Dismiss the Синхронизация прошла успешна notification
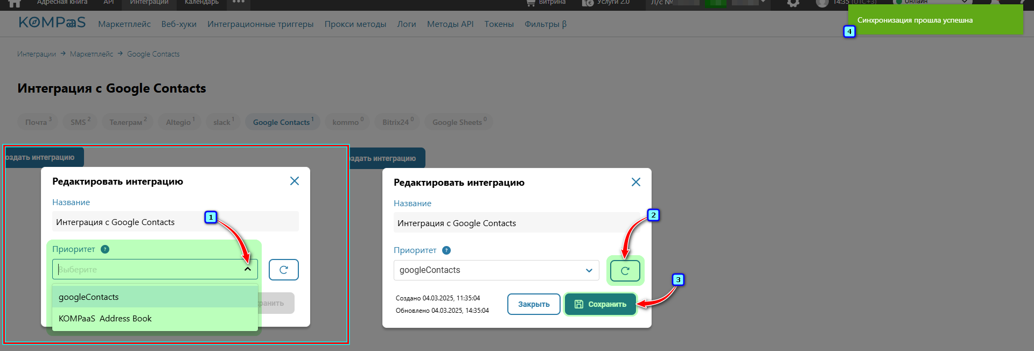 [935, 19]
